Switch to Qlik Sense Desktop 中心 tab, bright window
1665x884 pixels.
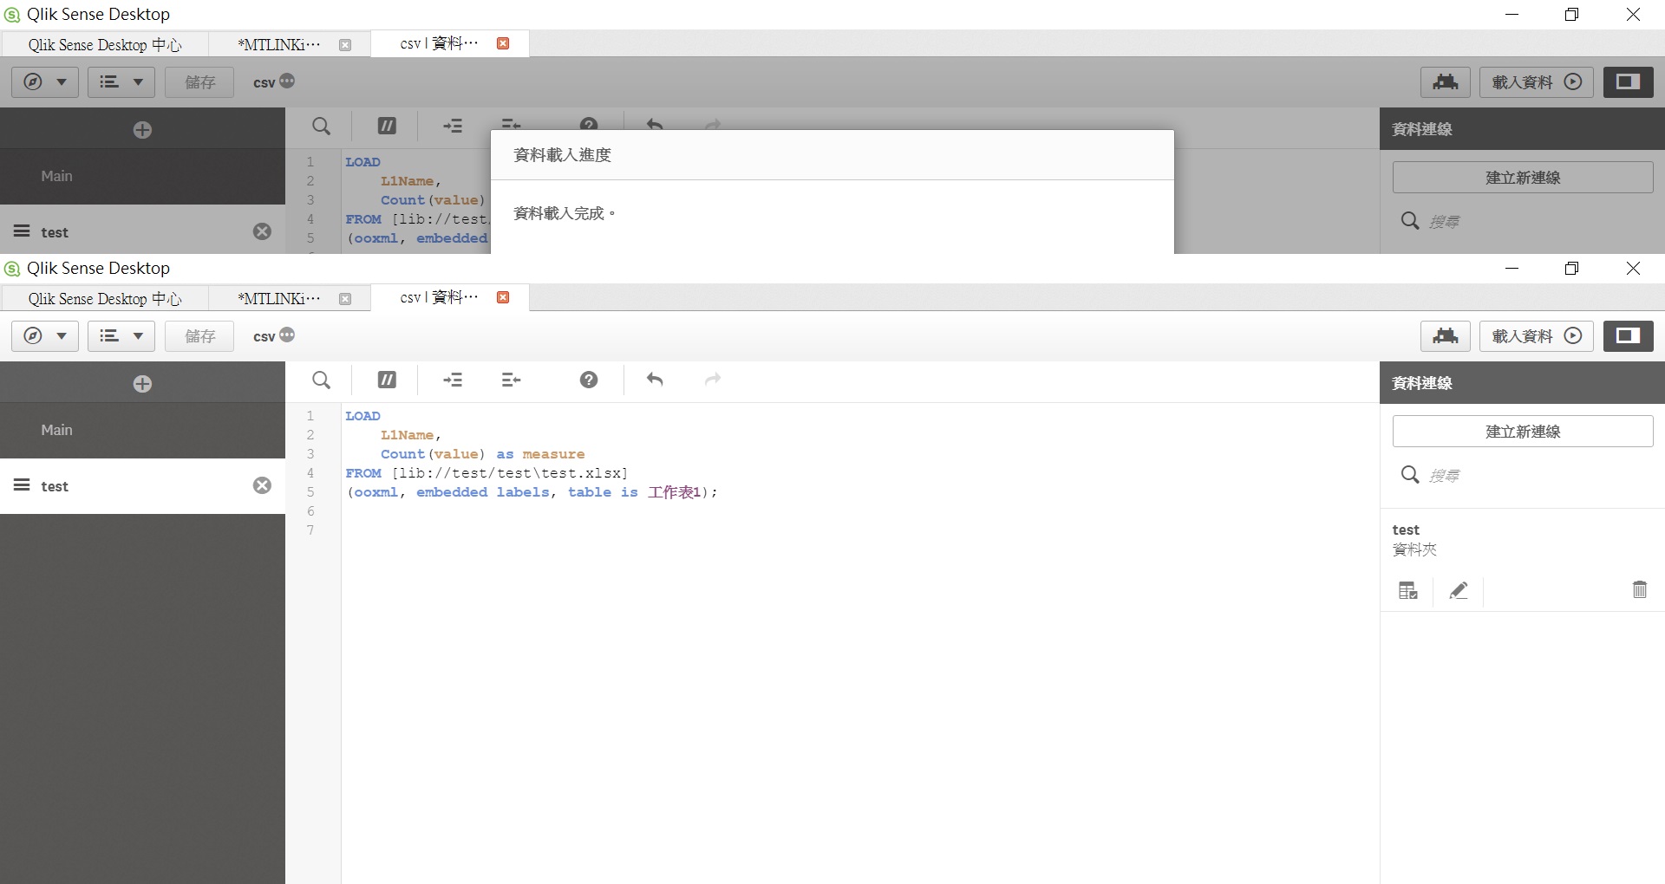[105, 299]
